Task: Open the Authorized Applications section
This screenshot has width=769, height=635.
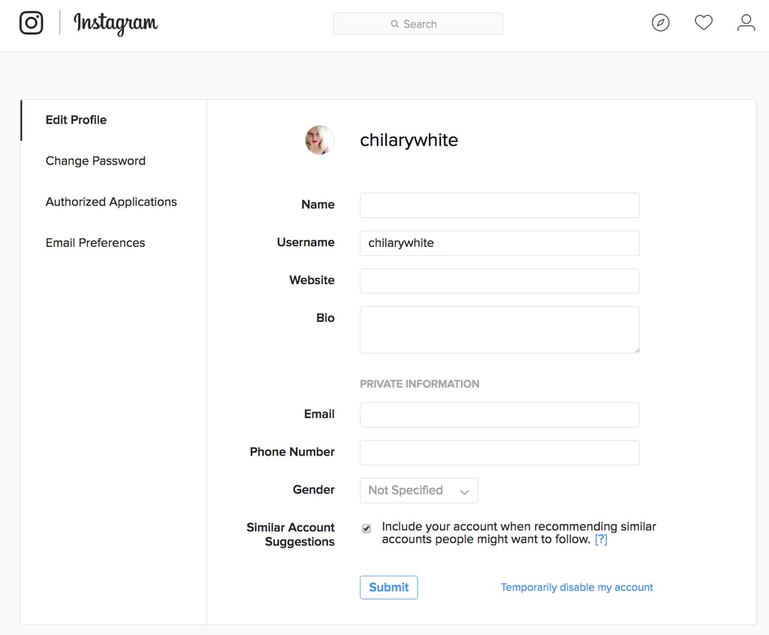Action: [x=111, y=202]
